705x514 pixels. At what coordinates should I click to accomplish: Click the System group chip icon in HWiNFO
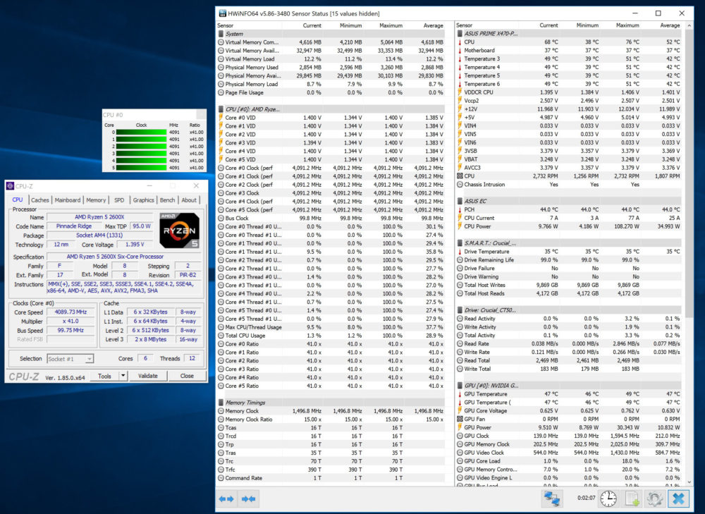point(221,34)
